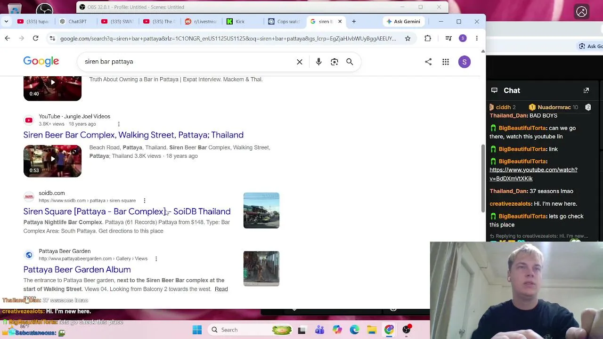Open the Pattaya Beer Garden photo thumbnail
The image size is (603, 339).
coord(261,268)
